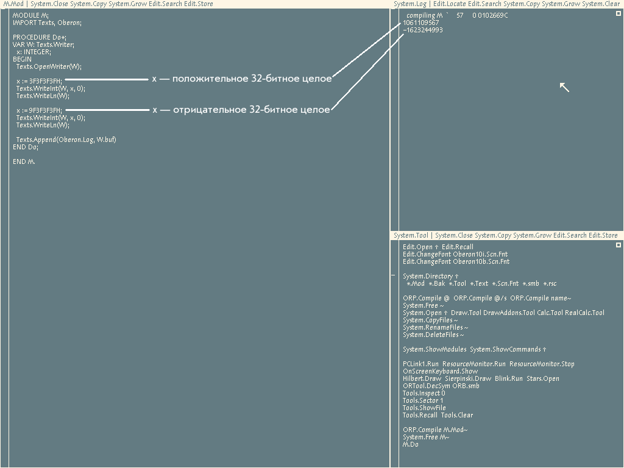
Task: Click Edit.ChangeFont Oberon10i.Scn.Fnt command
Action: point(455,255)
